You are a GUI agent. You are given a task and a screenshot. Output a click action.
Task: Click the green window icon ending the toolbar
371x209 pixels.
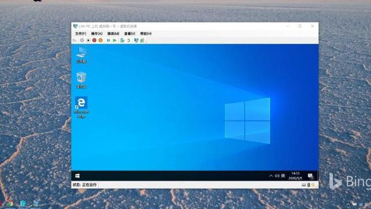pos(142,40)
